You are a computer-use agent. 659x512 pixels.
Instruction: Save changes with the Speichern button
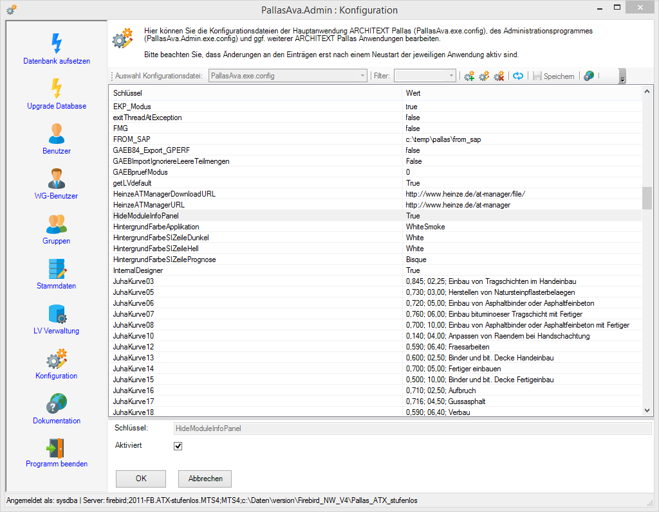[553, 76]
